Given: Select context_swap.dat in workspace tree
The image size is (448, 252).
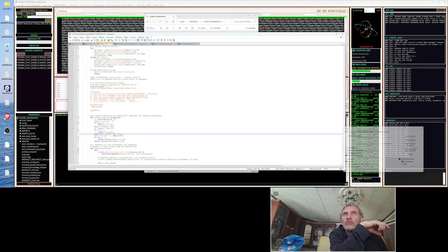Looking at the screenshot, I should tap(29, 152).
